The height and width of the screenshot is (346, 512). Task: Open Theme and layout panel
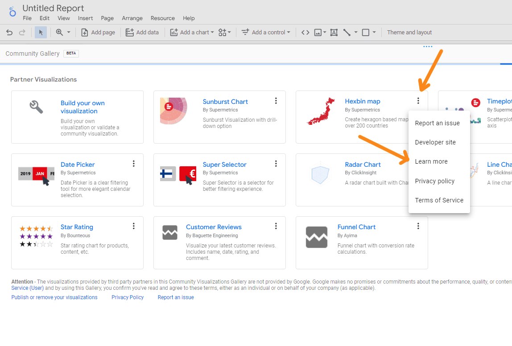[409, 32]
